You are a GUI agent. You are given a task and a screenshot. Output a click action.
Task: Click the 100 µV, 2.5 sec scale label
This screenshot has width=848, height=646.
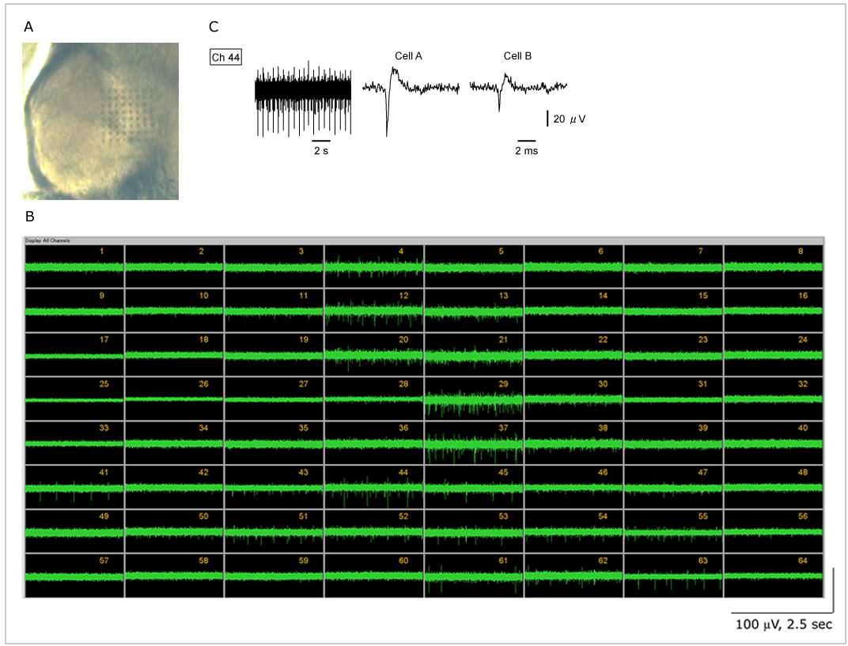coord(782,625)
